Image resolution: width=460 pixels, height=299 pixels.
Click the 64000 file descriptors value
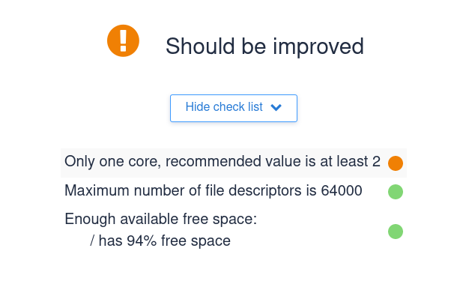click(342, 191)
